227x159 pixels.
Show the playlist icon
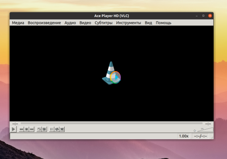[52, 129]
